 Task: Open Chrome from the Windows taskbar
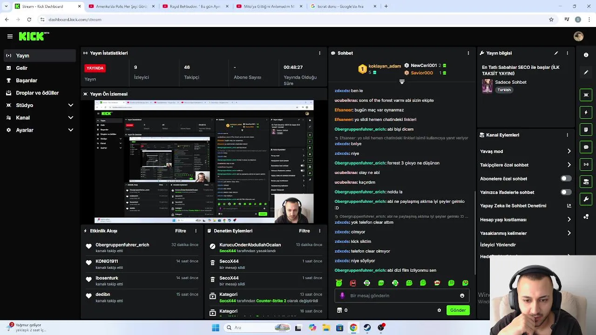tap(353, 328)
